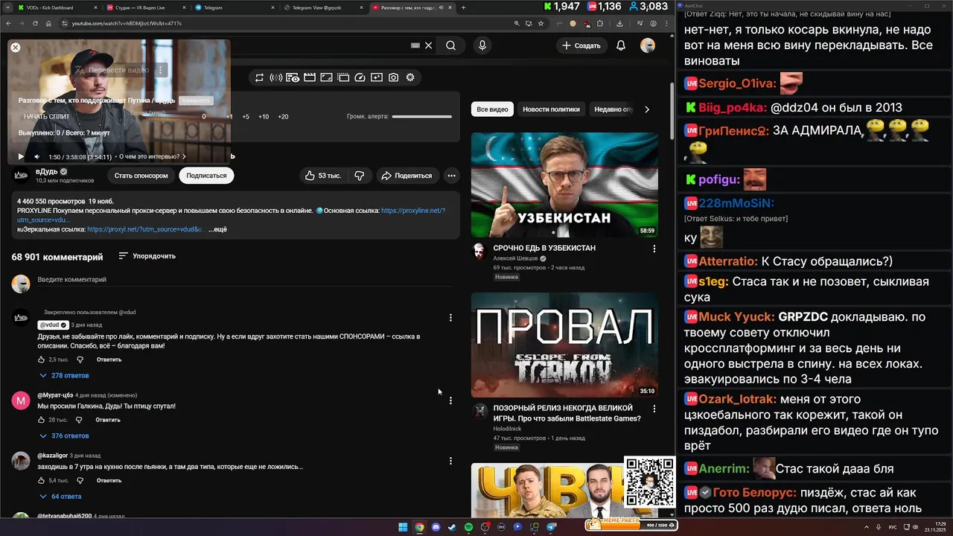Open YouTube notifications bell
The width and height of the screenshot is (953, 536).
click(621, 45)
